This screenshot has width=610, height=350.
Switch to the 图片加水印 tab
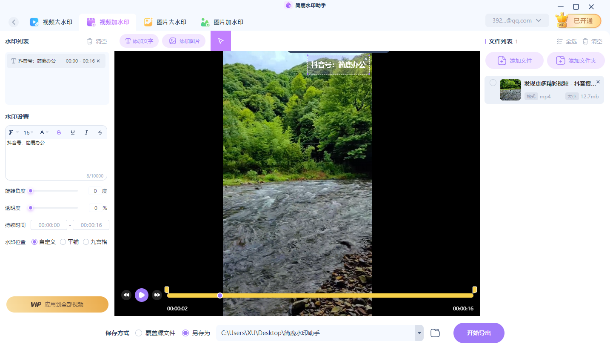point(222,22)
